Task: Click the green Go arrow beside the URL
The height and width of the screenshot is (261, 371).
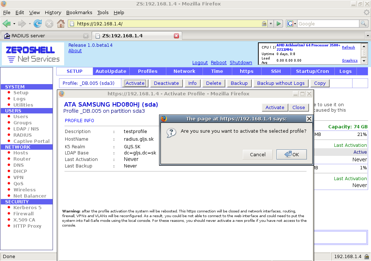Action: pos(279,24)
